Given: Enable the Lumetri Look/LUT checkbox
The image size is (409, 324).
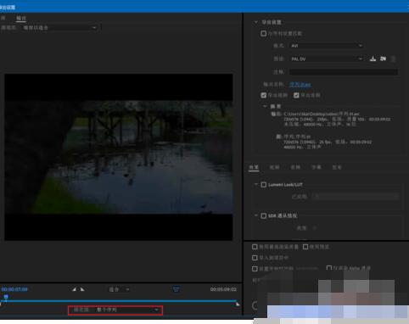Looking at the screenshot, I should click(x=264, y=185).
